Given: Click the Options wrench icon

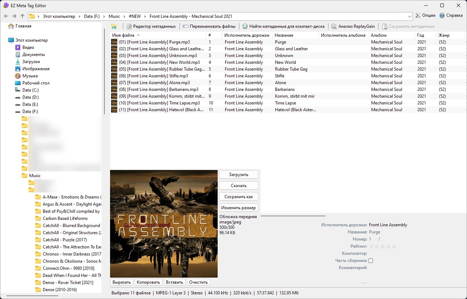Looking at the screenshot, I should 418,16.
